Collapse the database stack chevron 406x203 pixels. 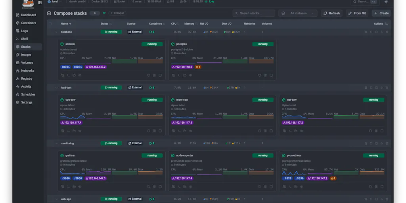pyautogui.click(x=56, y=32)
